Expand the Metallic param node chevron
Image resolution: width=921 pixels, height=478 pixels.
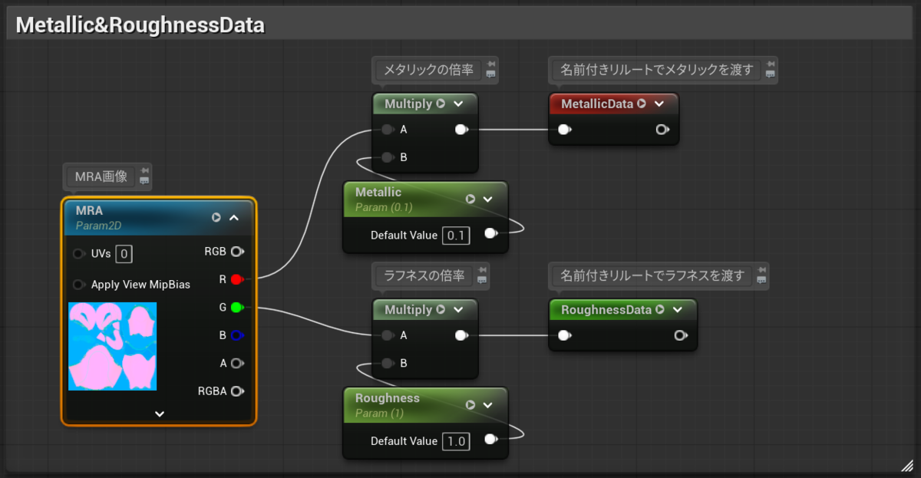(x=487, y=199)
